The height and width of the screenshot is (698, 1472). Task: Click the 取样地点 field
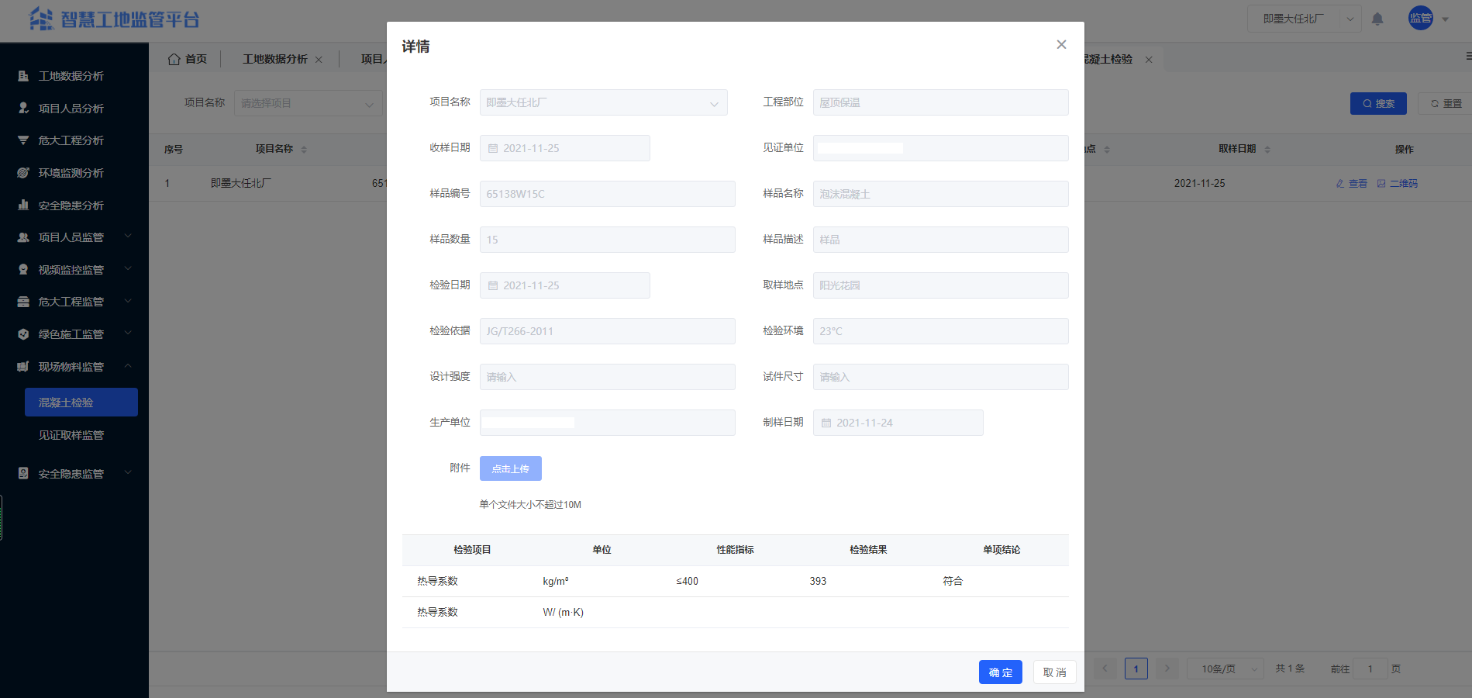pos(940,285)
